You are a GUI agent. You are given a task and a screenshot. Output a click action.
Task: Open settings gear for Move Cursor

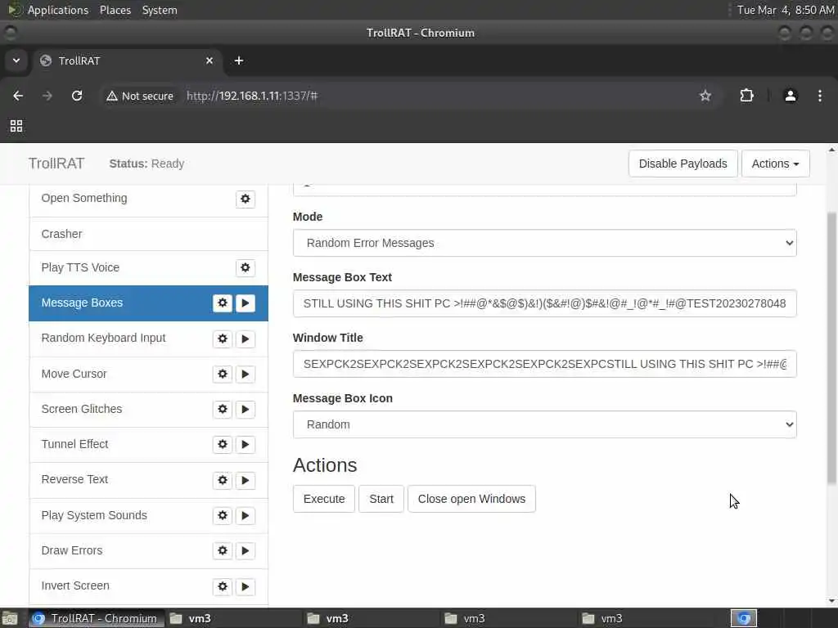coord(223,374)
